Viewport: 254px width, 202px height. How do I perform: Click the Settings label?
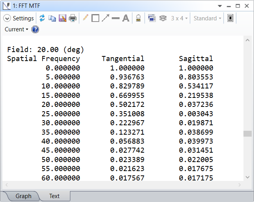(23, 18)
